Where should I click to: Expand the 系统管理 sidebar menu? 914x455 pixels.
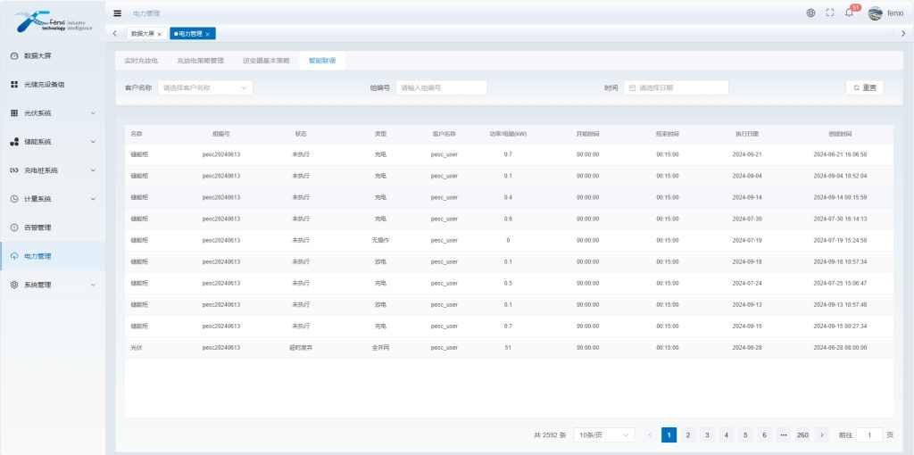[x=53, y=285]
